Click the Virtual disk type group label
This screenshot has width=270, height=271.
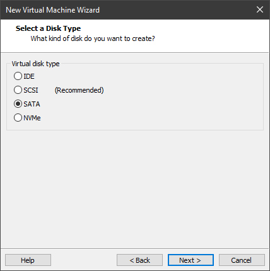(35, 64)
